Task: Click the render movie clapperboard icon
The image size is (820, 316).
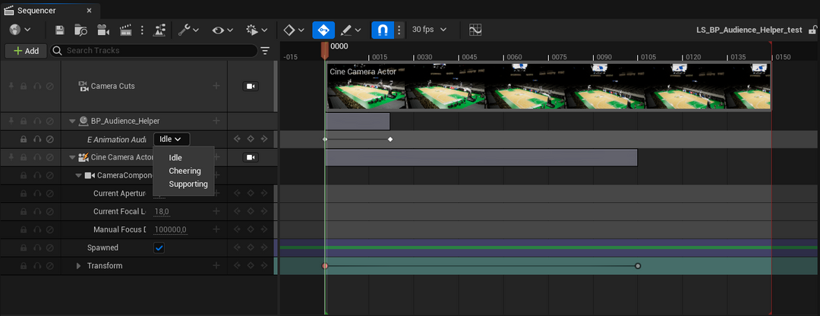Action: click(x=125, y=30)
